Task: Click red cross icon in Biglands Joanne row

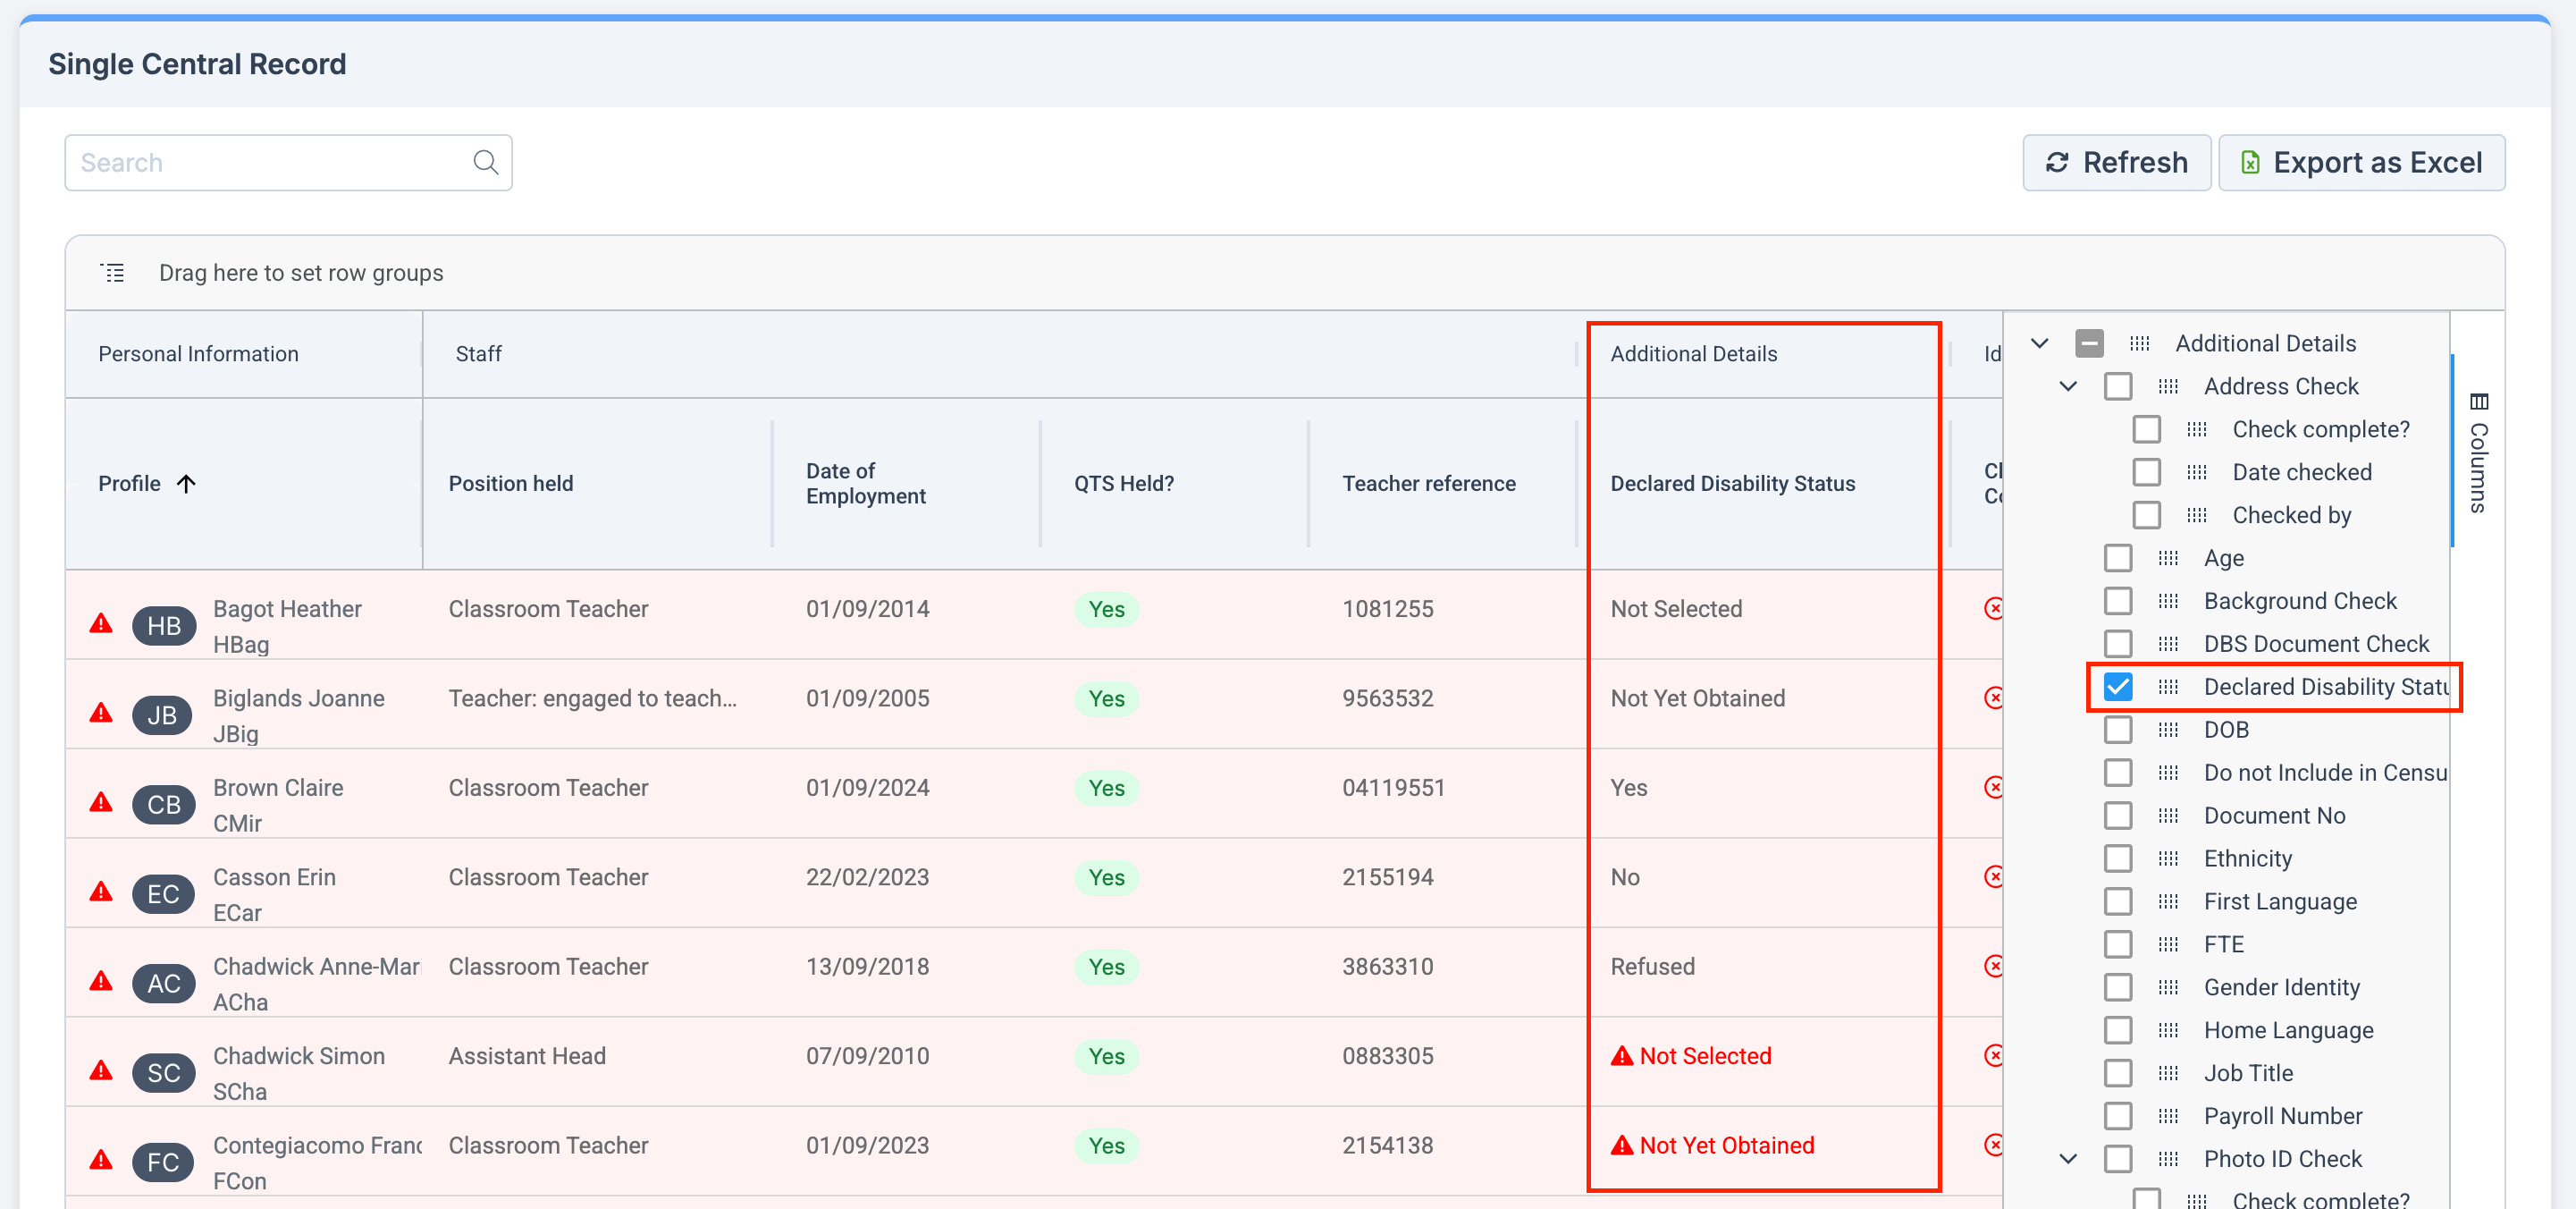Action: [1993, 697]
